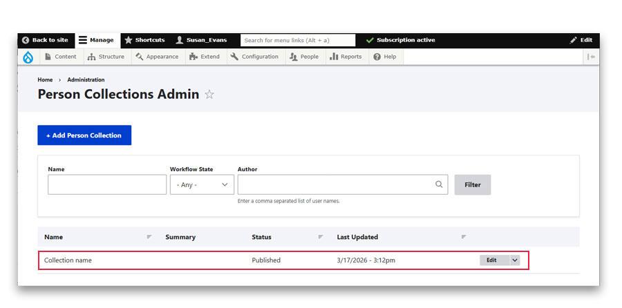Open the Susan_Evans user menu

pos(201,40)
